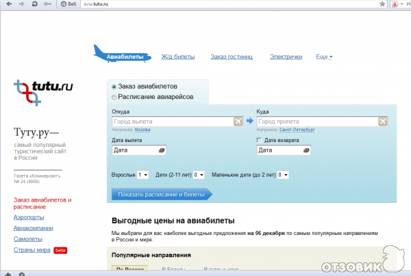Open the 'Дети (2-11 лет)' dropdown
This screenshot has height=276, width=411.
click(199, 175)
